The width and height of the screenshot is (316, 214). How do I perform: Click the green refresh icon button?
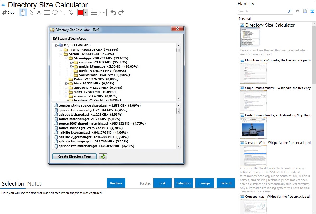[103, 156]
